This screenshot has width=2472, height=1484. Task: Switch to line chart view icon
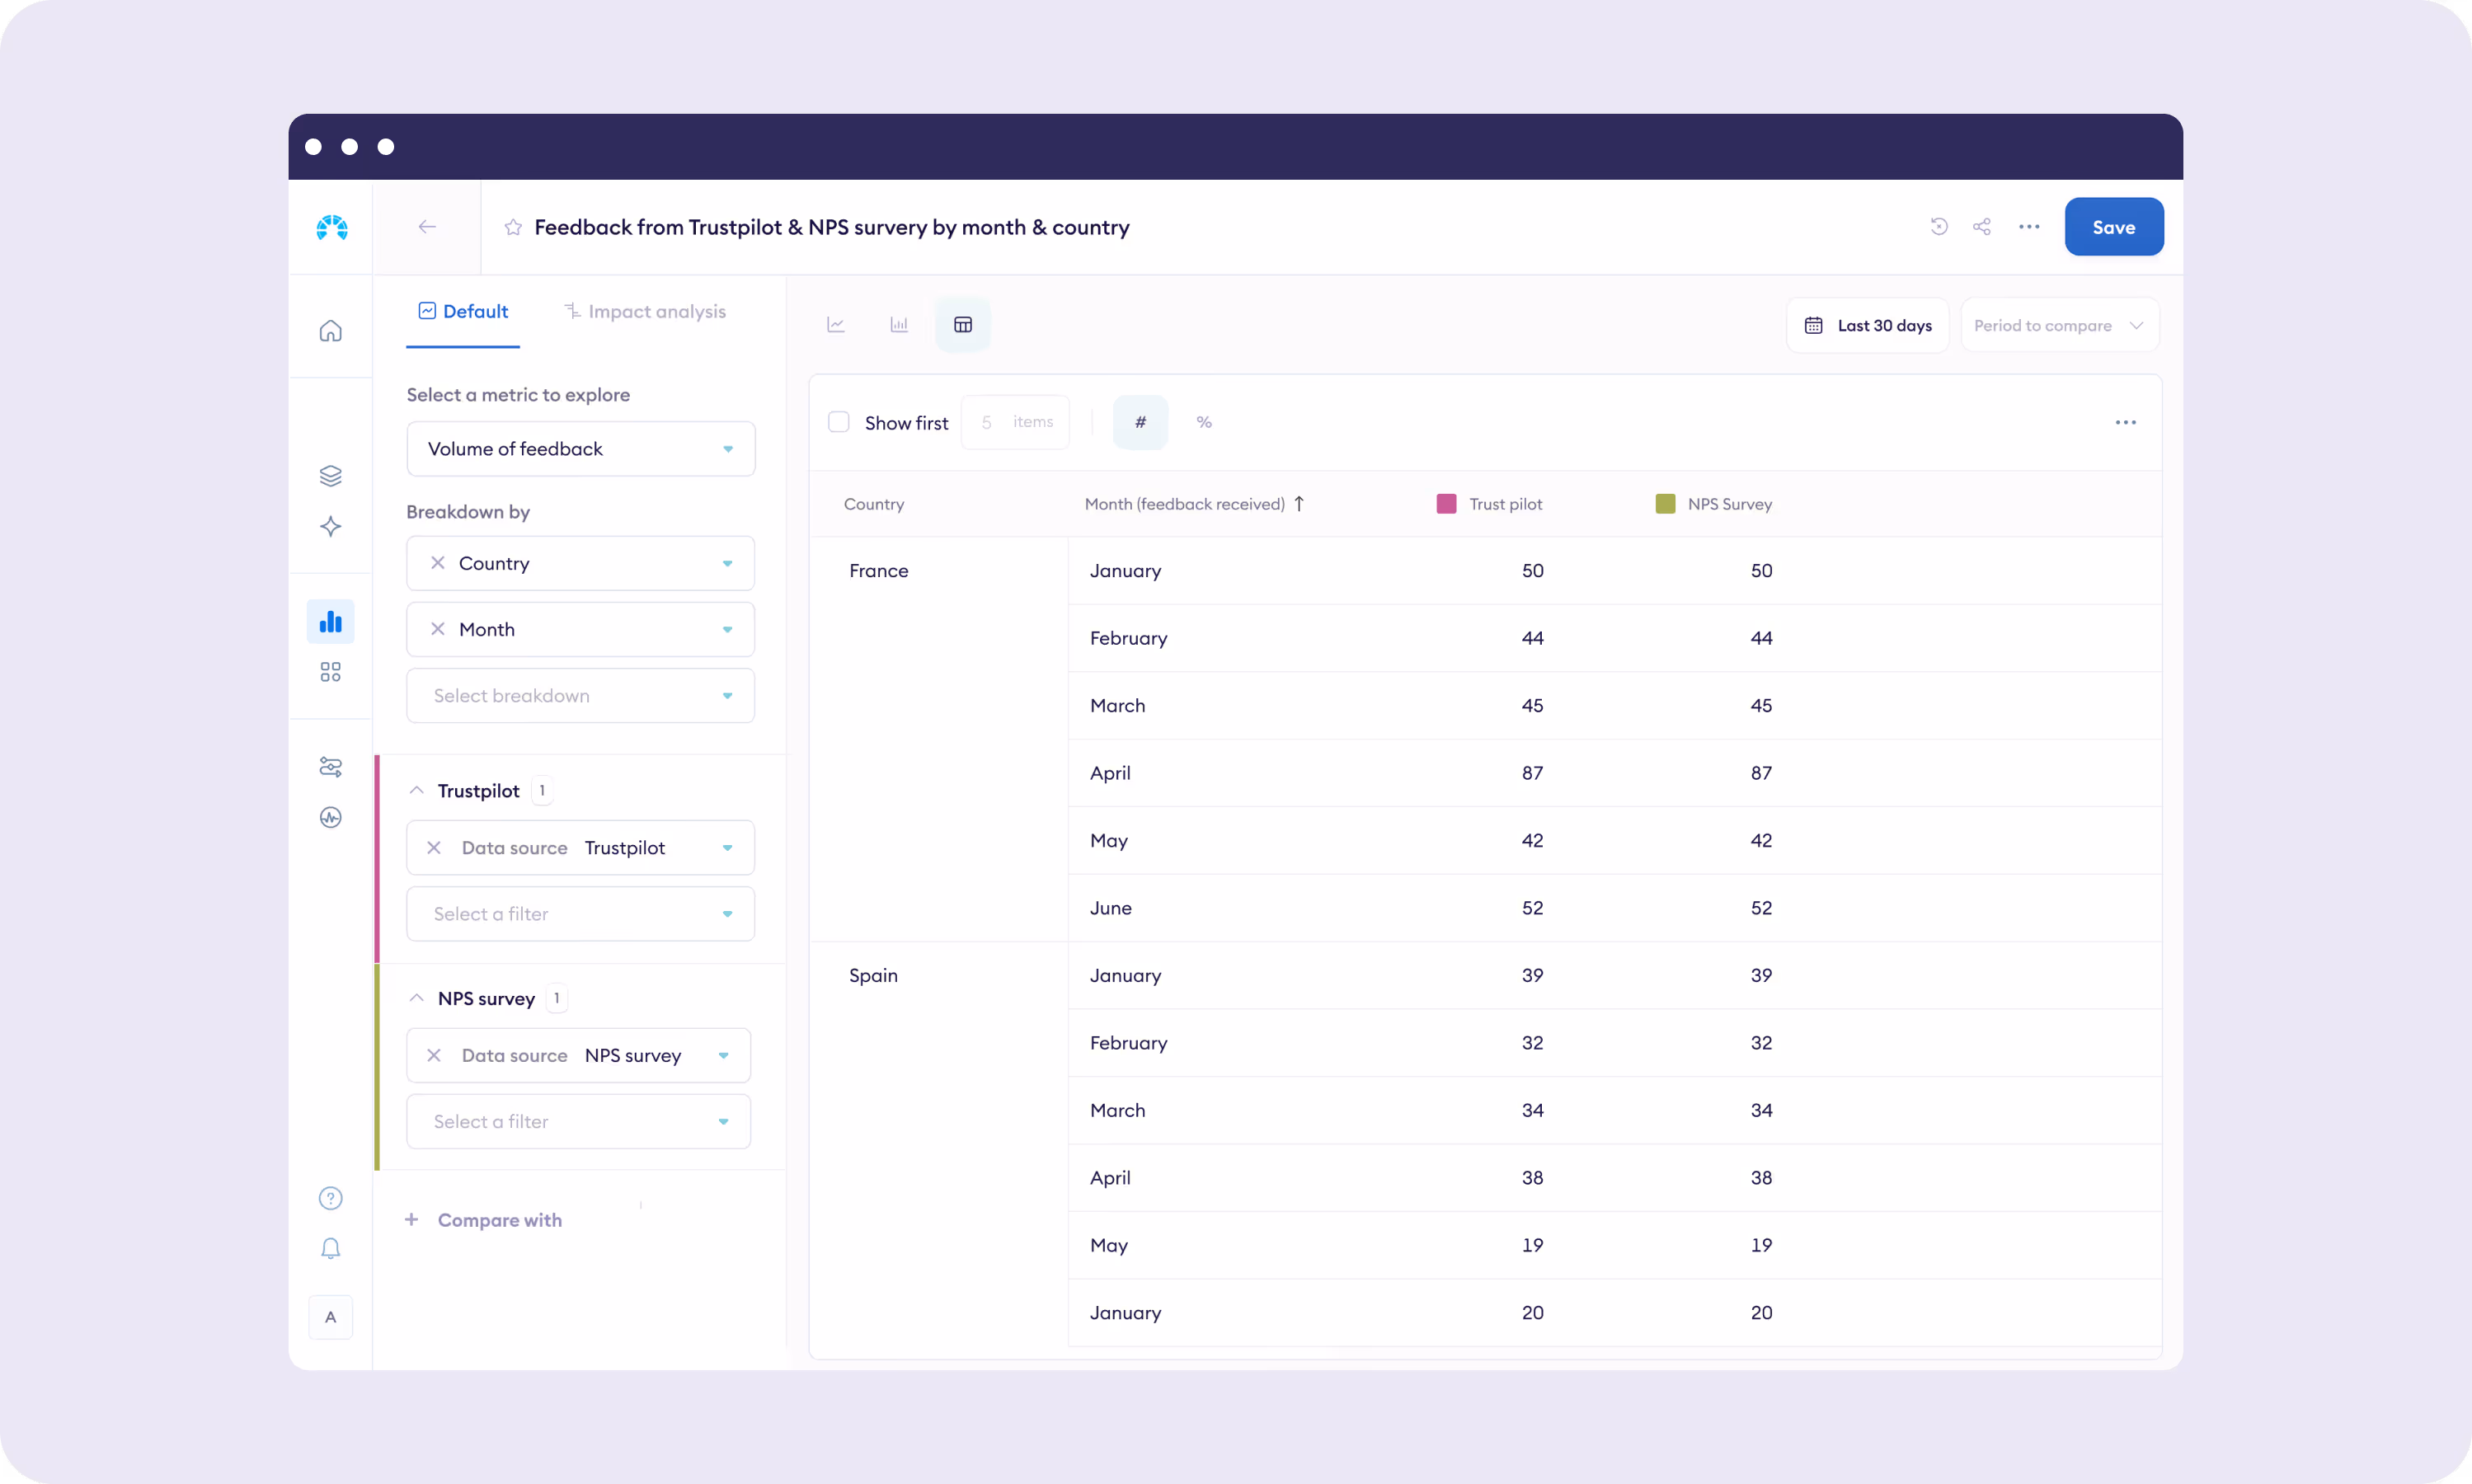coord(836,325)
